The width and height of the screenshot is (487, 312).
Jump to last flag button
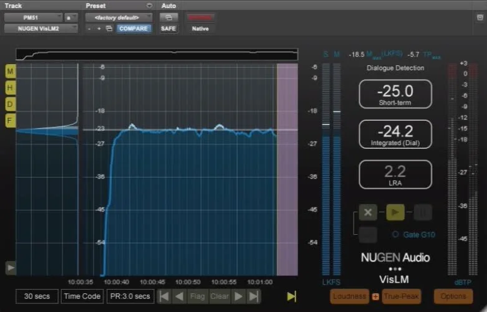click(x=254, y=296)
